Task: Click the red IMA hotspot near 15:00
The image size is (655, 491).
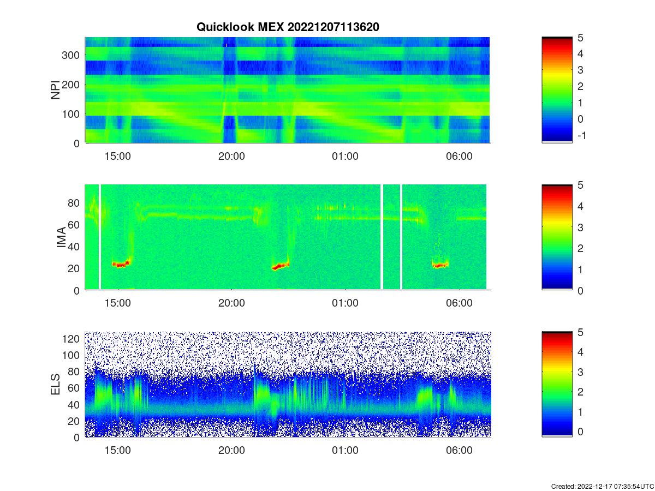Action: pos(122,264)
